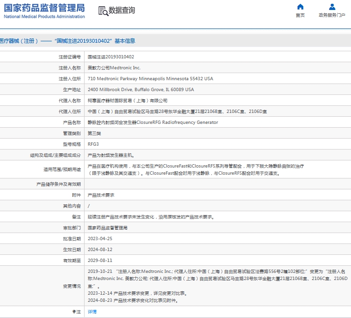This screenshot has height=318, width=351.
Task: Open the 详情 link in the note row
Action: click(92, 312)
